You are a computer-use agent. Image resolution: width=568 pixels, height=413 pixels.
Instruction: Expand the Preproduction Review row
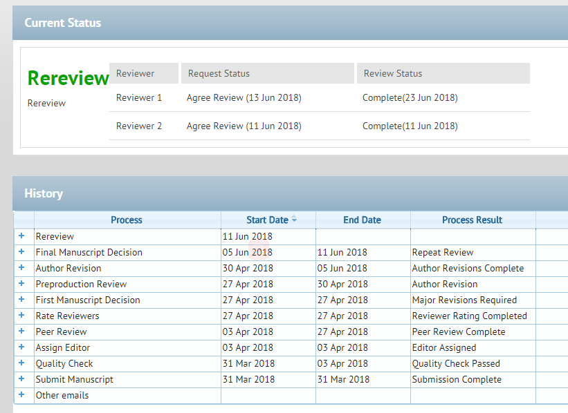[x=21, y=284]
